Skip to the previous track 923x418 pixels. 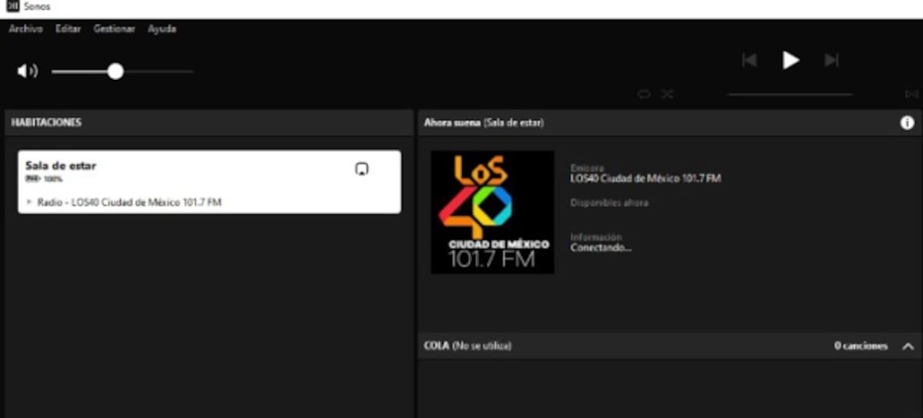[749, 60]
